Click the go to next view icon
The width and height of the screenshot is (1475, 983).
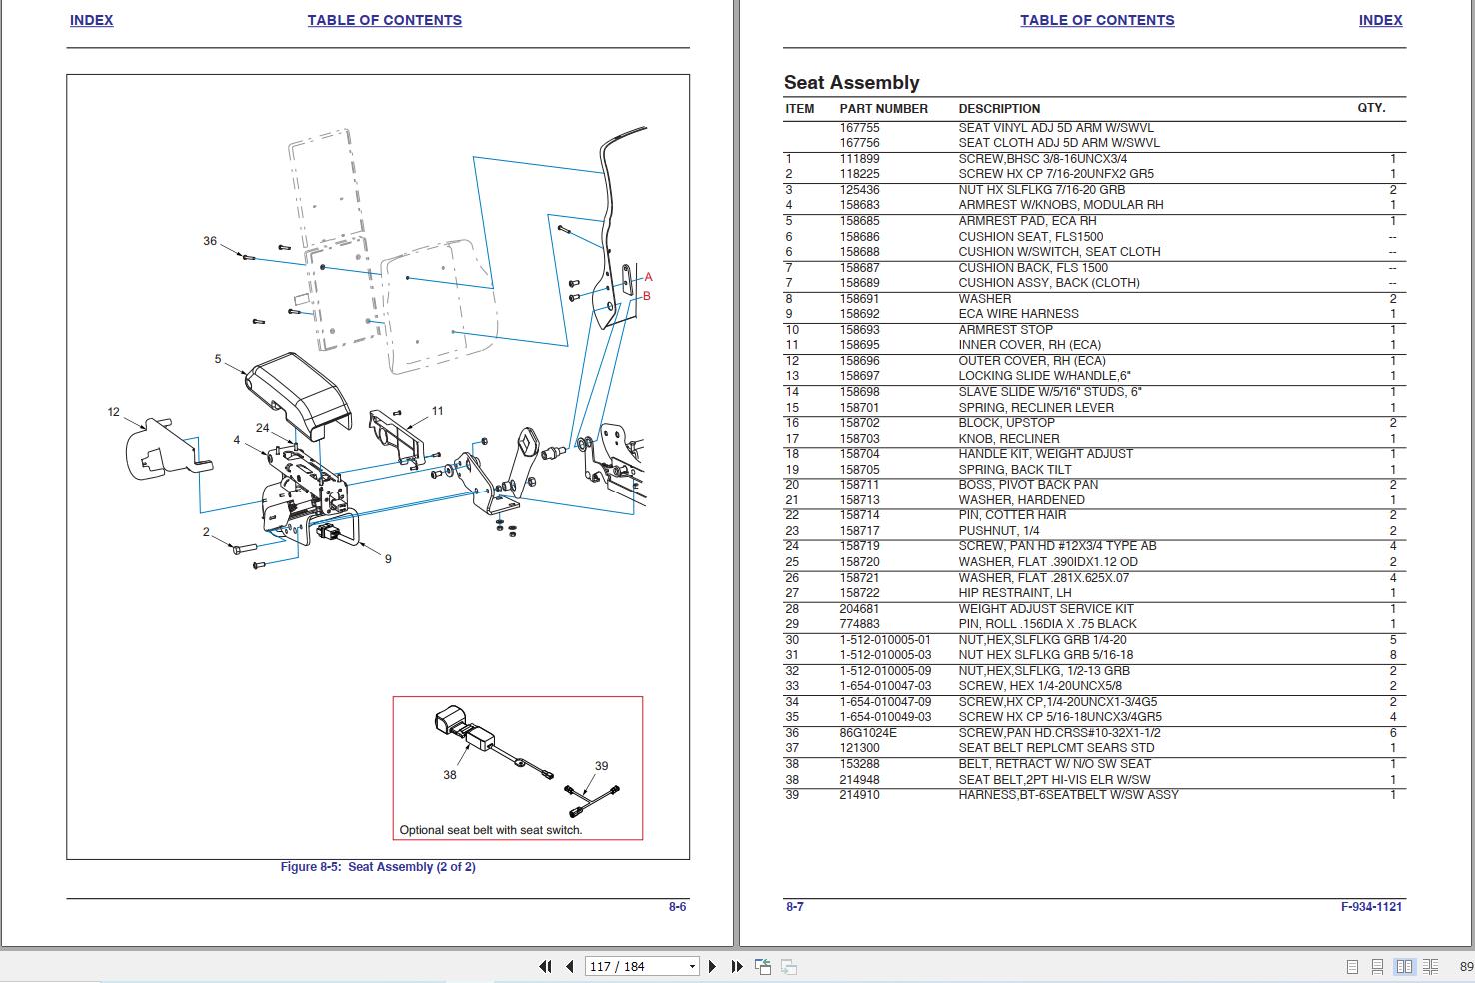pos(789,966)
